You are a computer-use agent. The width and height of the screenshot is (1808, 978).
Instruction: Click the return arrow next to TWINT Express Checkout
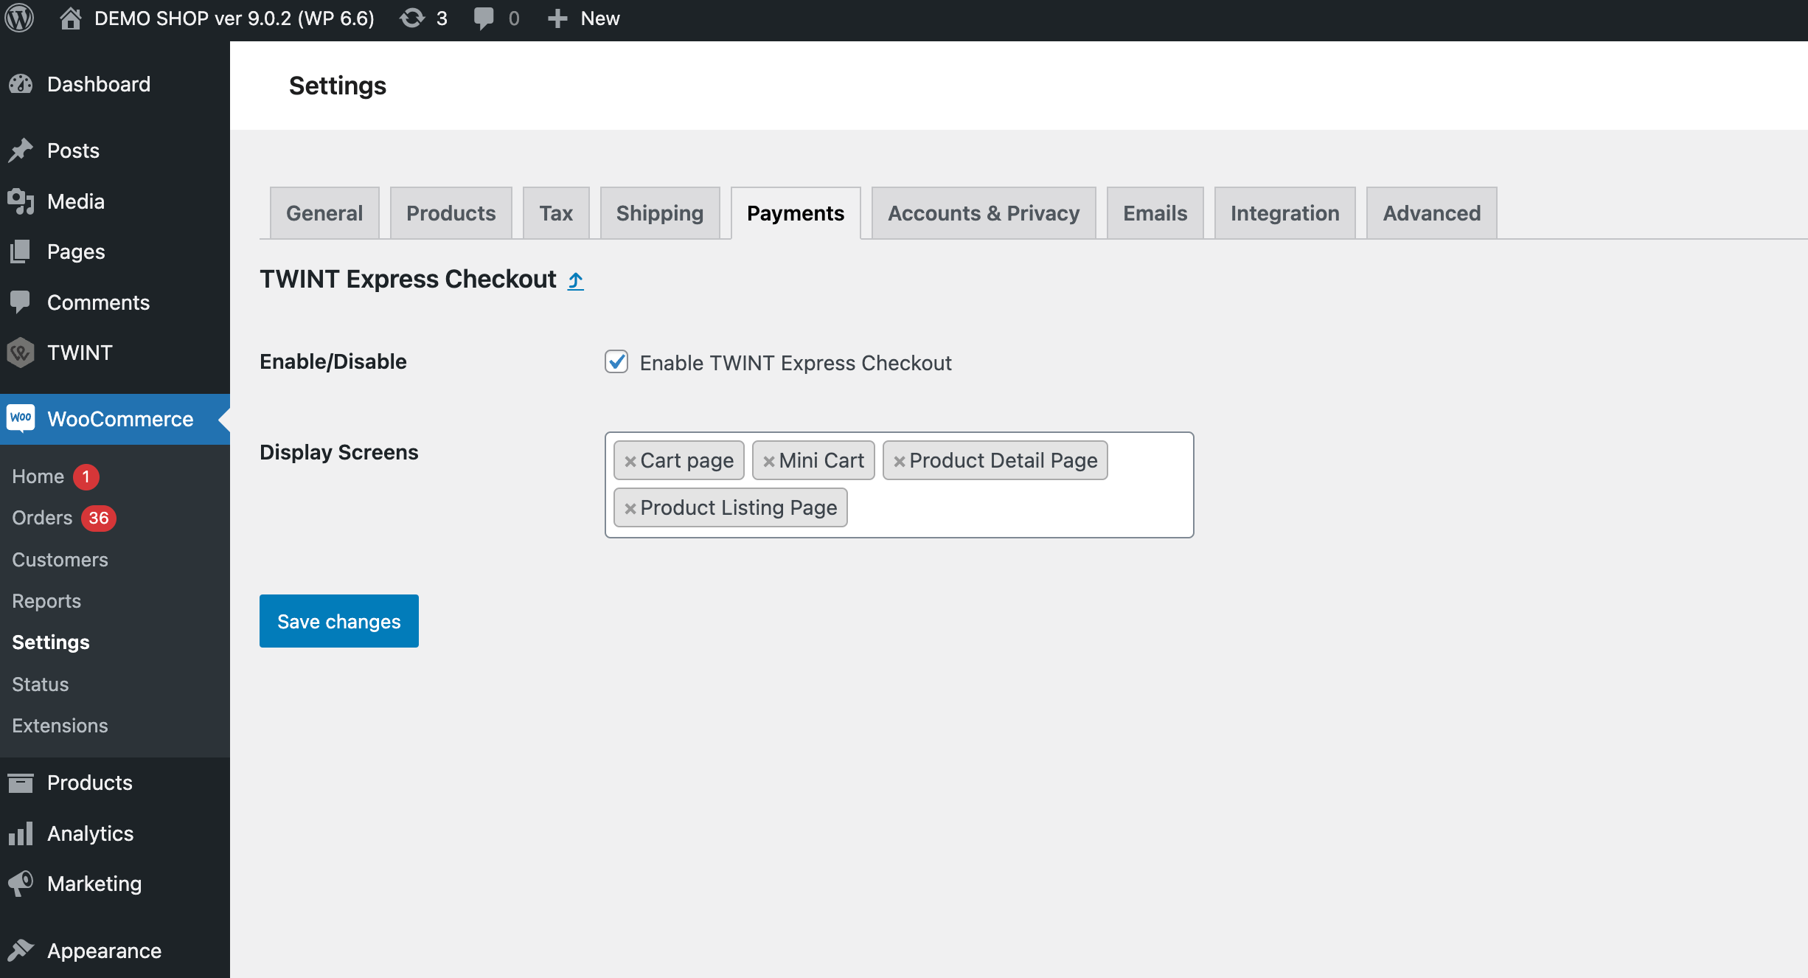(576, 280)
